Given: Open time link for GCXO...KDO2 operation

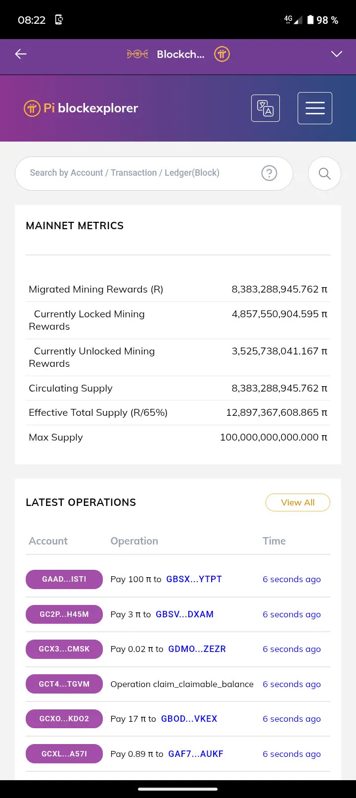Looking at the screenshot, I should tap(292, 719).
